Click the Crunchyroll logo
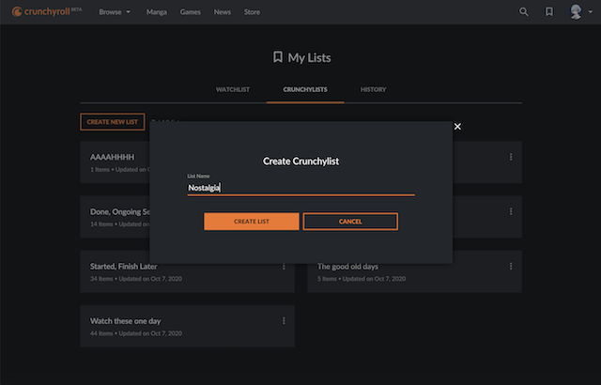601x385 pixels. pos(47,11)
